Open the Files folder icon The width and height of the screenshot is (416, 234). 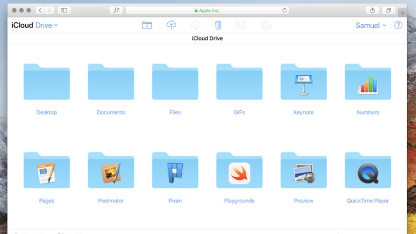(175, 82)
